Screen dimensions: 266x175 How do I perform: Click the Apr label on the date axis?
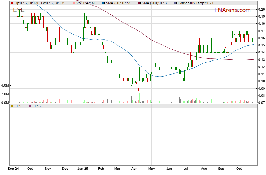click(134, 169)
